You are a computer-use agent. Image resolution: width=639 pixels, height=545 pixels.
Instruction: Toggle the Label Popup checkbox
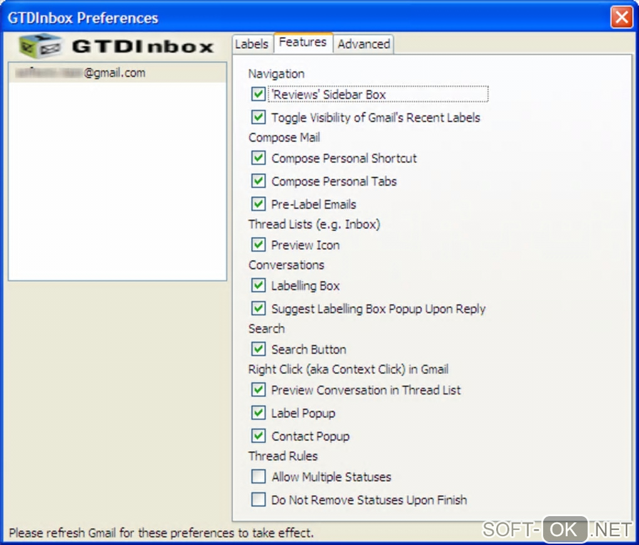(x=258, y=413)
